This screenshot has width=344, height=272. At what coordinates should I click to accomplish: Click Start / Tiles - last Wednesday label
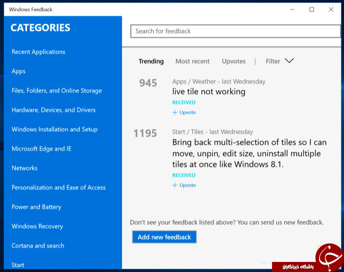pos(213,132)
